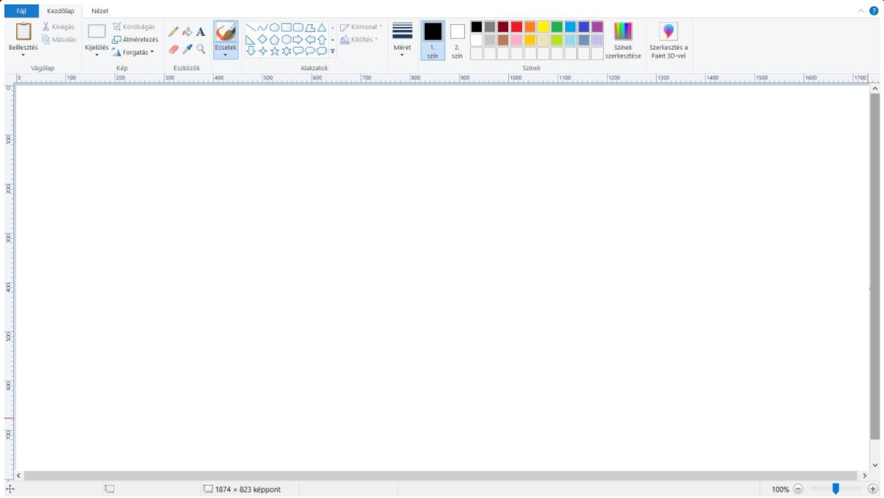Select the Pencil tool
This screenshot has height=498, width=884.
click(x=173, y=31)
